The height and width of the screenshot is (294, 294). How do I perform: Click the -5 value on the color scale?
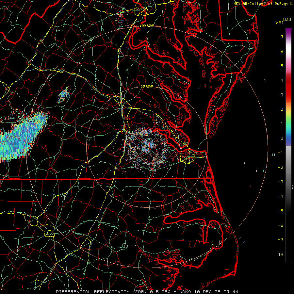coord(281,211)
